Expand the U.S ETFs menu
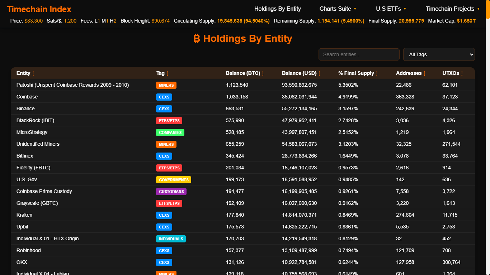 391,9
